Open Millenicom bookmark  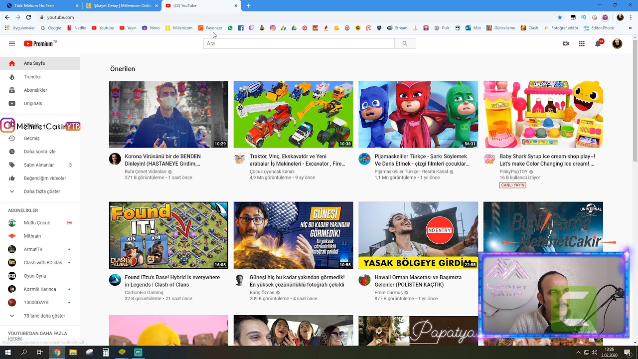coord(179,28)
